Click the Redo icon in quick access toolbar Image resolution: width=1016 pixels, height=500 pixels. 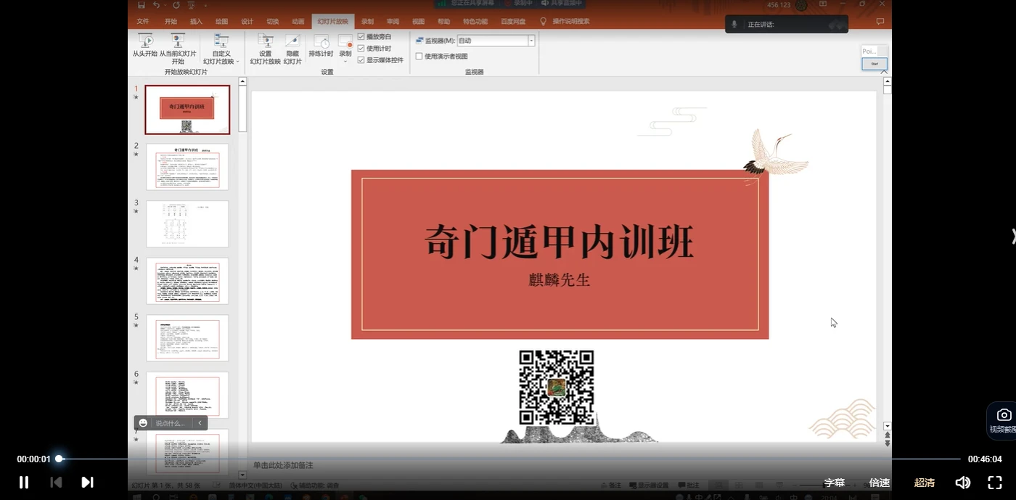[x=176, y=4]
